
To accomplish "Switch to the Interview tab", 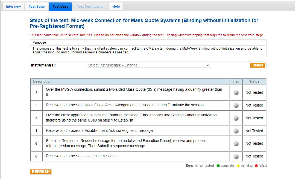I will 13,7.
